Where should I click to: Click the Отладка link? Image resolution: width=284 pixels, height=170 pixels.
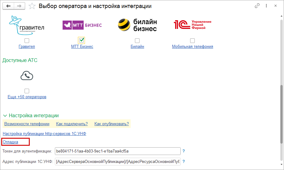point(10,142)
